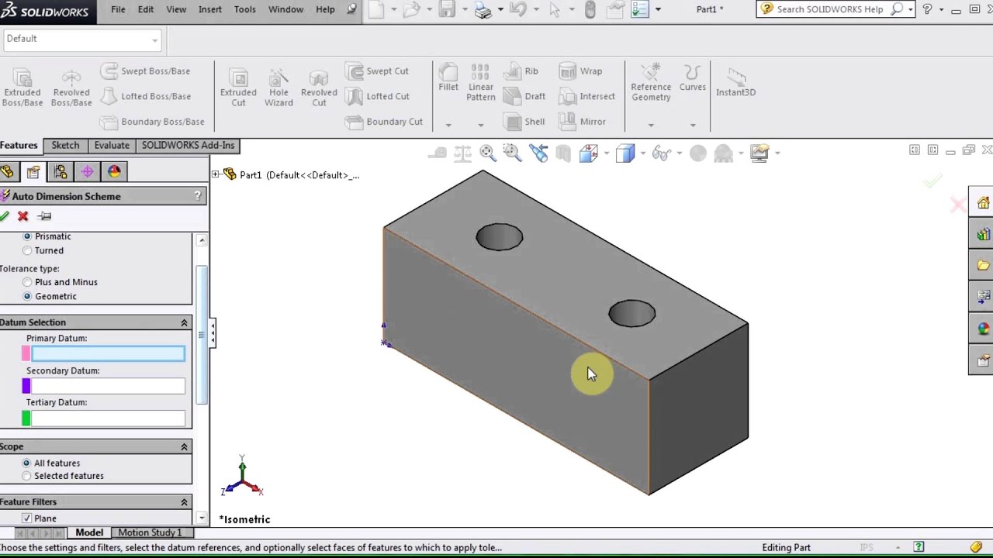The image size is (993, 558).
Task: Click the Boundary Boss/Base tool
Action: click(x=152, y=122)
